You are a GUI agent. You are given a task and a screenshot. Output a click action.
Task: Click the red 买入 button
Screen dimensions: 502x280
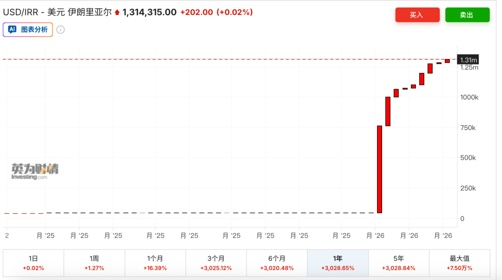(417, 15)
